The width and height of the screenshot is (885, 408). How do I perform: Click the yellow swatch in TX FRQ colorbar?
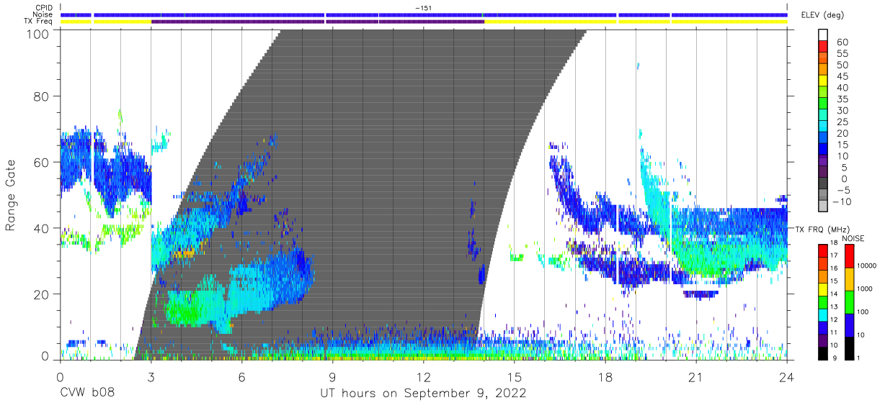[x=822, y=289]
